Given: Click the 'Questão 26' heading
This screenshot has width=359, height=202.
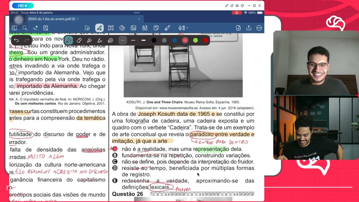Looking at the screenshot, I should point(127,194).
